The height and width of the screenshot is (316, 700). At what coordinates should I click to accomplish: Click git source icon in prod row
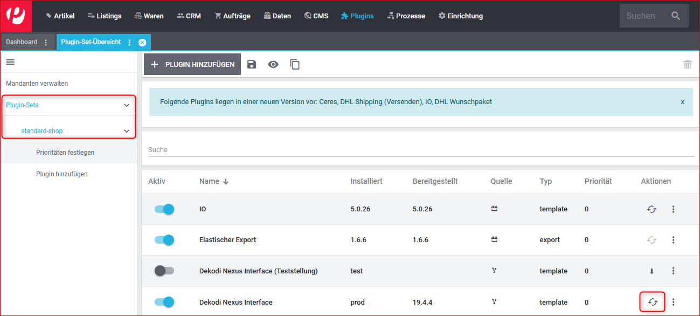point(494,302)
